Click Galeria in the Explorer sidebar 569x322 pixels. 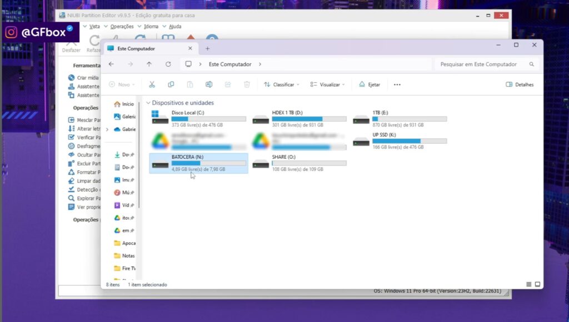pos(125,117)
